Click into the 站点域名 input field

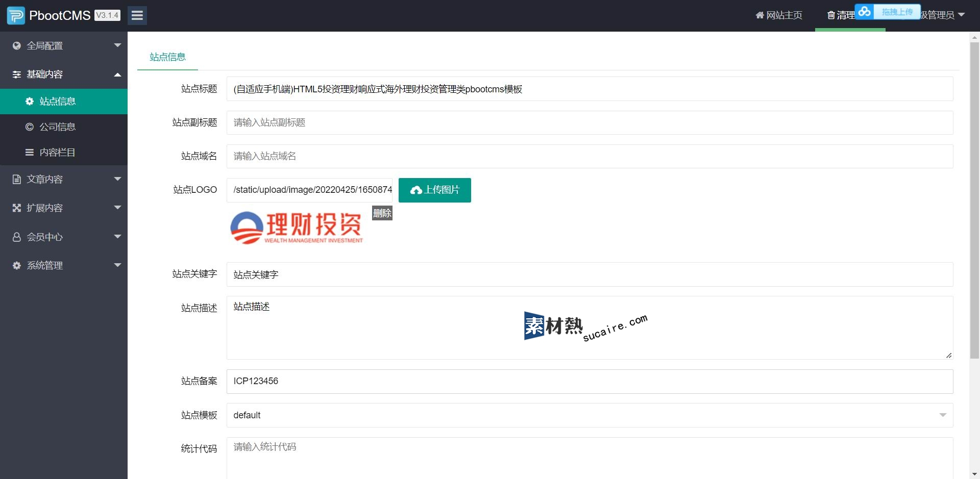(590, 156)
